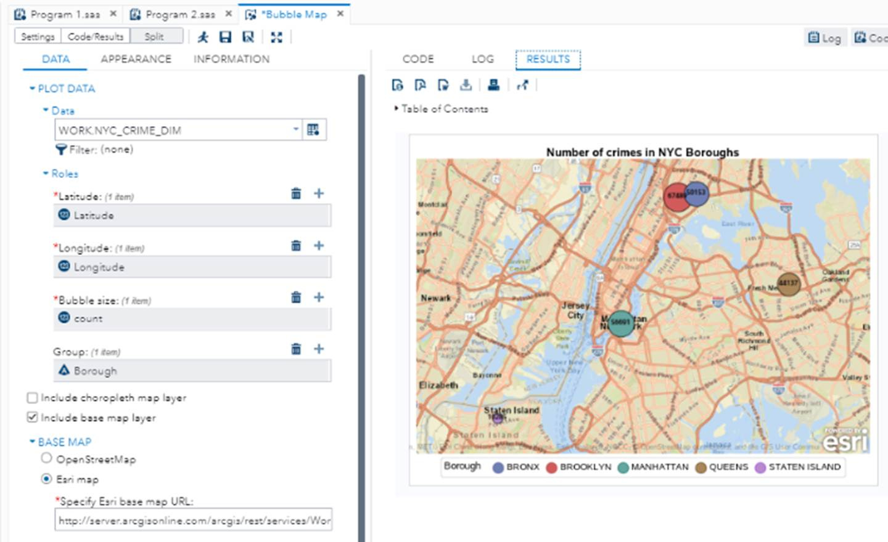Click the brown Queens bubble on the map
This screenshot has height=542, width=888.
789,284
